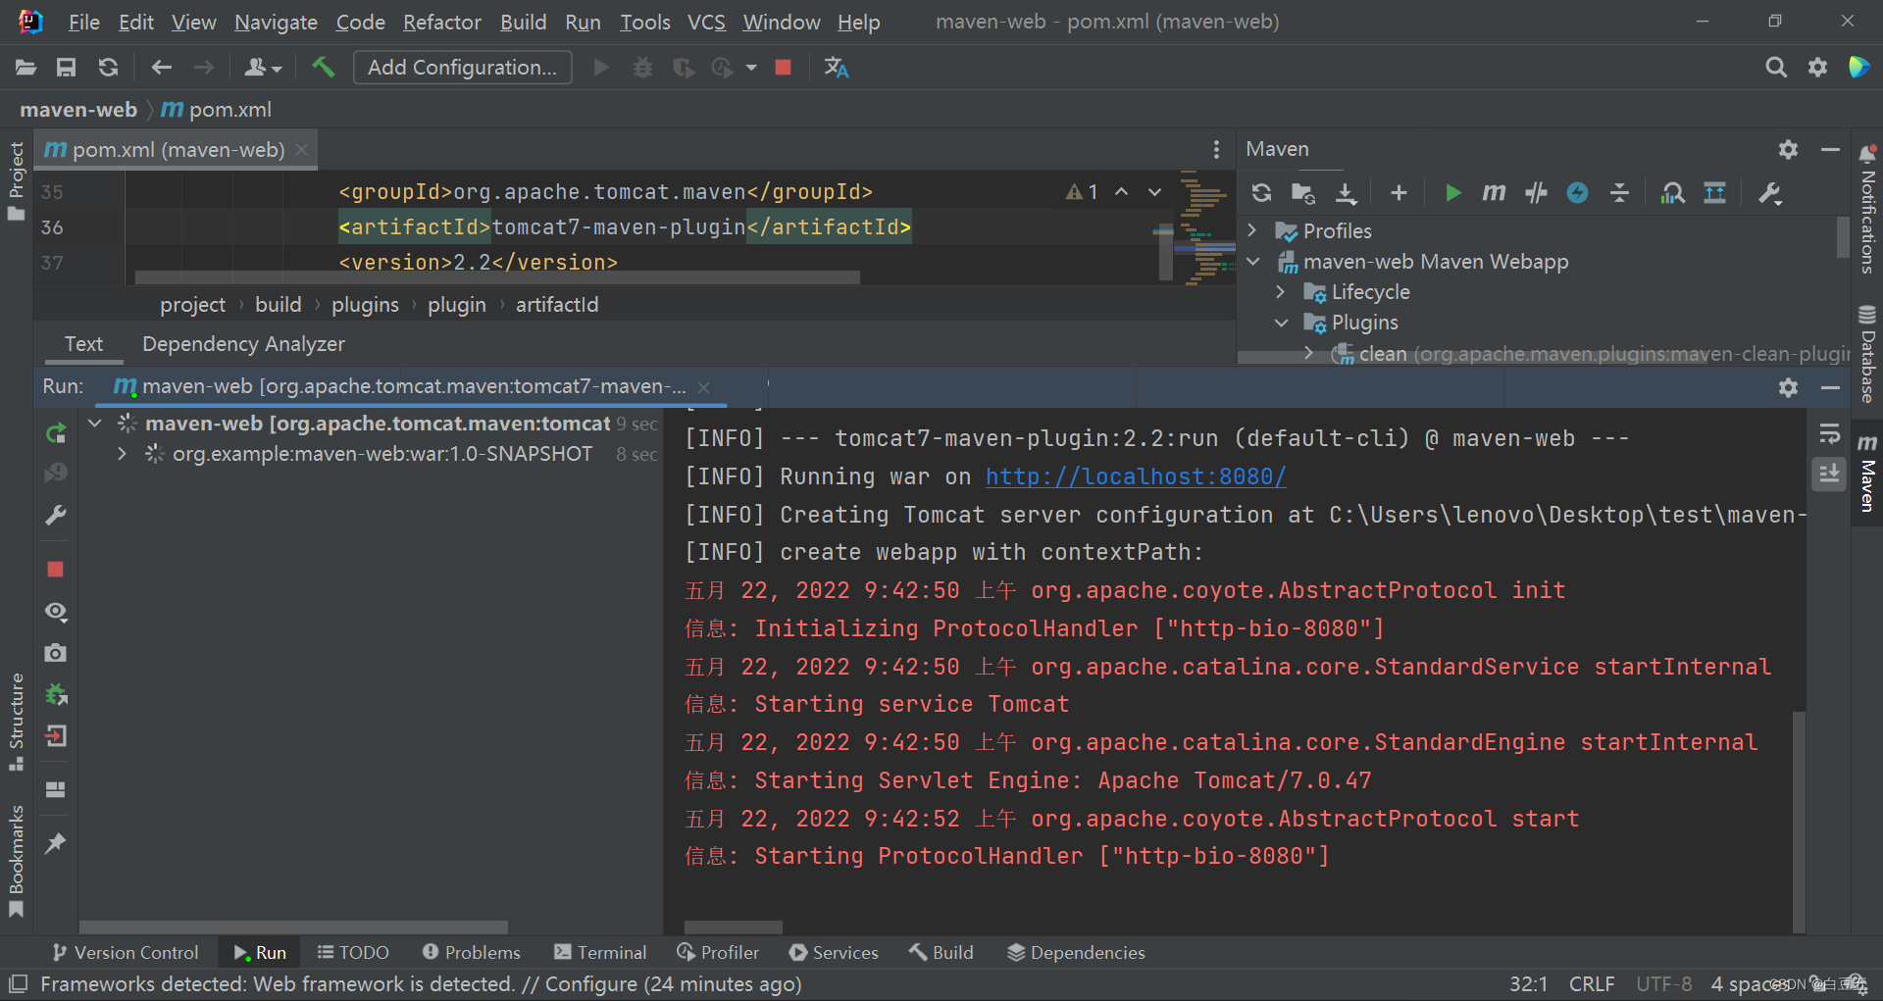The height and width of the screenshot is (1001, 1883).
Task: Open the Problems tool window tab
Action: (471, 953)
